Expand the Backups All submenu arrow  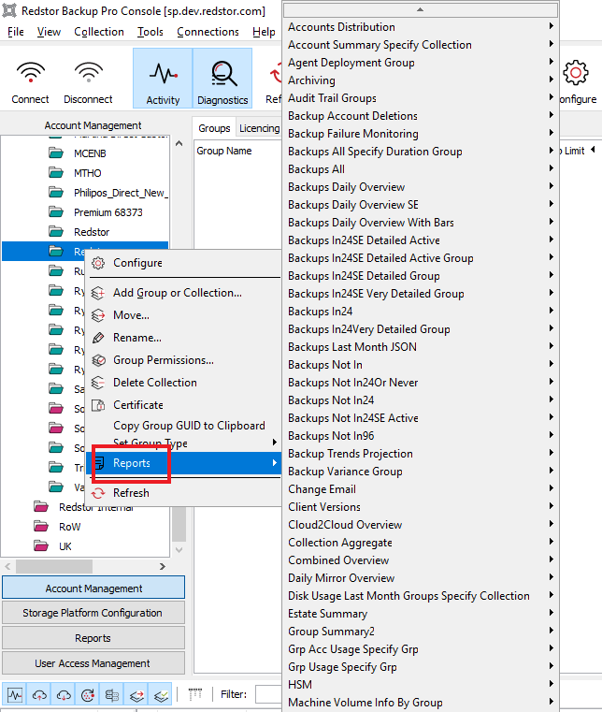[552, 168]
